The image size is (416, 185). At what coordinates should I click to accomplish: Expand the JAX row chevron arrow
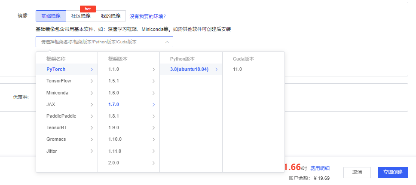click(92, 105)
